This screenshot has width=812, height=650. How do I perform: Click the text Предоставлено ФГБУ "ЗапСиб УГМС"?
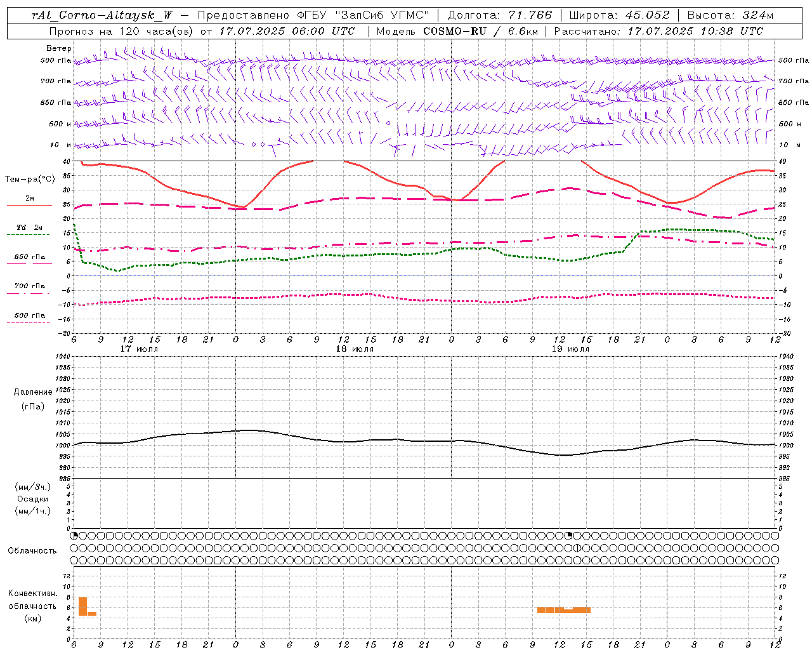pyautogui.click(x=313, y=15)
